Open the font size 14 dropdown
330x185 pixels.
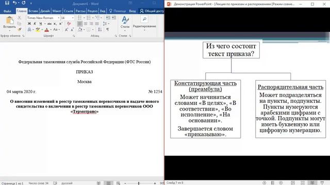[73, 18]
